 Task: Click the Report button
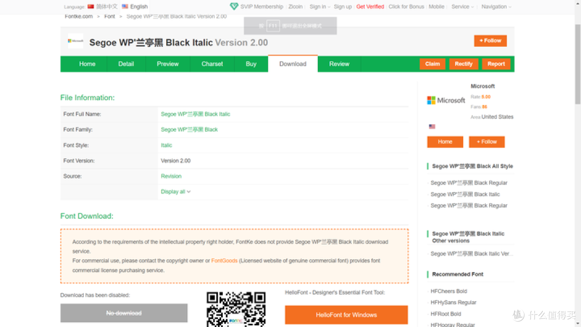pyautogui.click(x=496, y=64)
